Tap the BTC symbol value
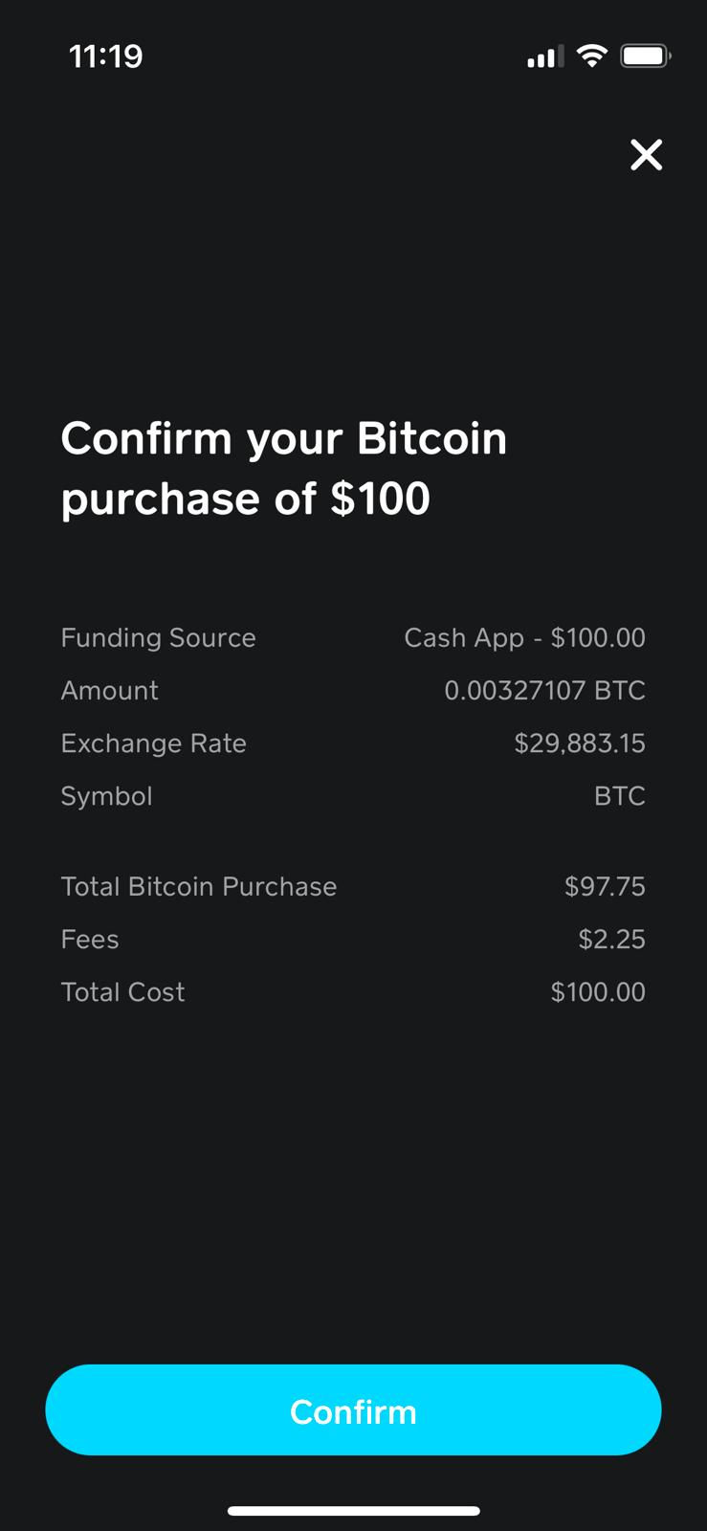This screenshot has width=707, height=1531. [619, 796]
